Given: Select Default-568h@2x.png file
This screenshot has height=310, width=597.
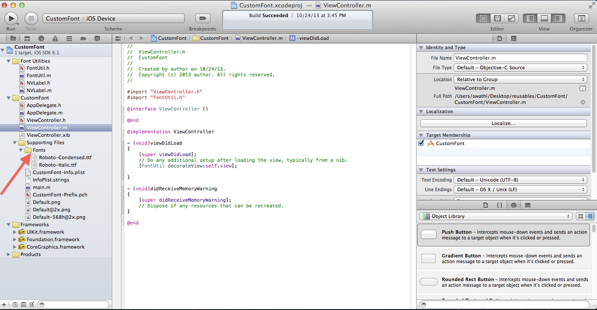Looking at the screenshot, I should point(59,217).
